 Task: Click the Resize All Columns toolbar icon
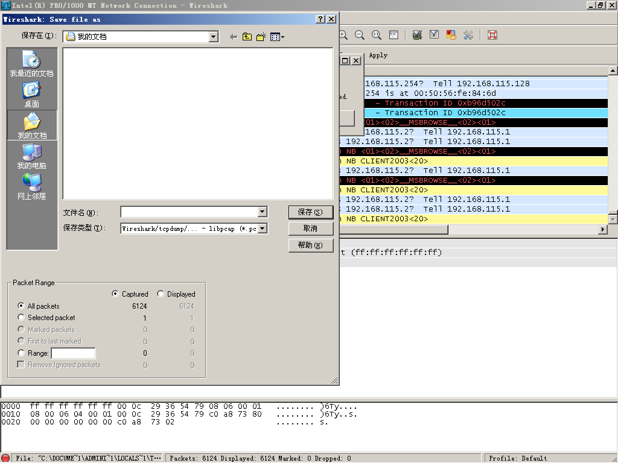[393, 35]
